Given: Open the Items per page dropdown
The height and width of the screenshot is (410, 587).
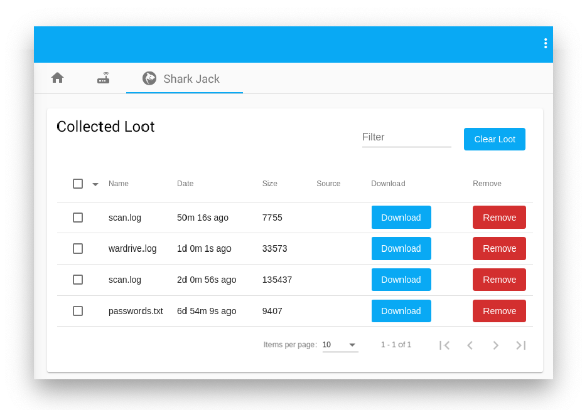Looking at the screenshot, I should coord(340,345).
